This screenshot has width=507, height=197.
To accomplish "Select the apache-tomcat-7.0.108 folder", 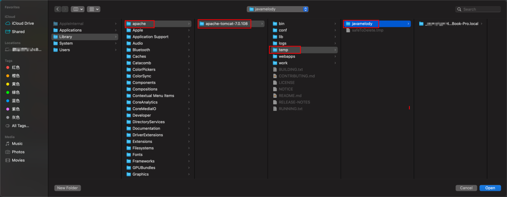I will point(231,23).
